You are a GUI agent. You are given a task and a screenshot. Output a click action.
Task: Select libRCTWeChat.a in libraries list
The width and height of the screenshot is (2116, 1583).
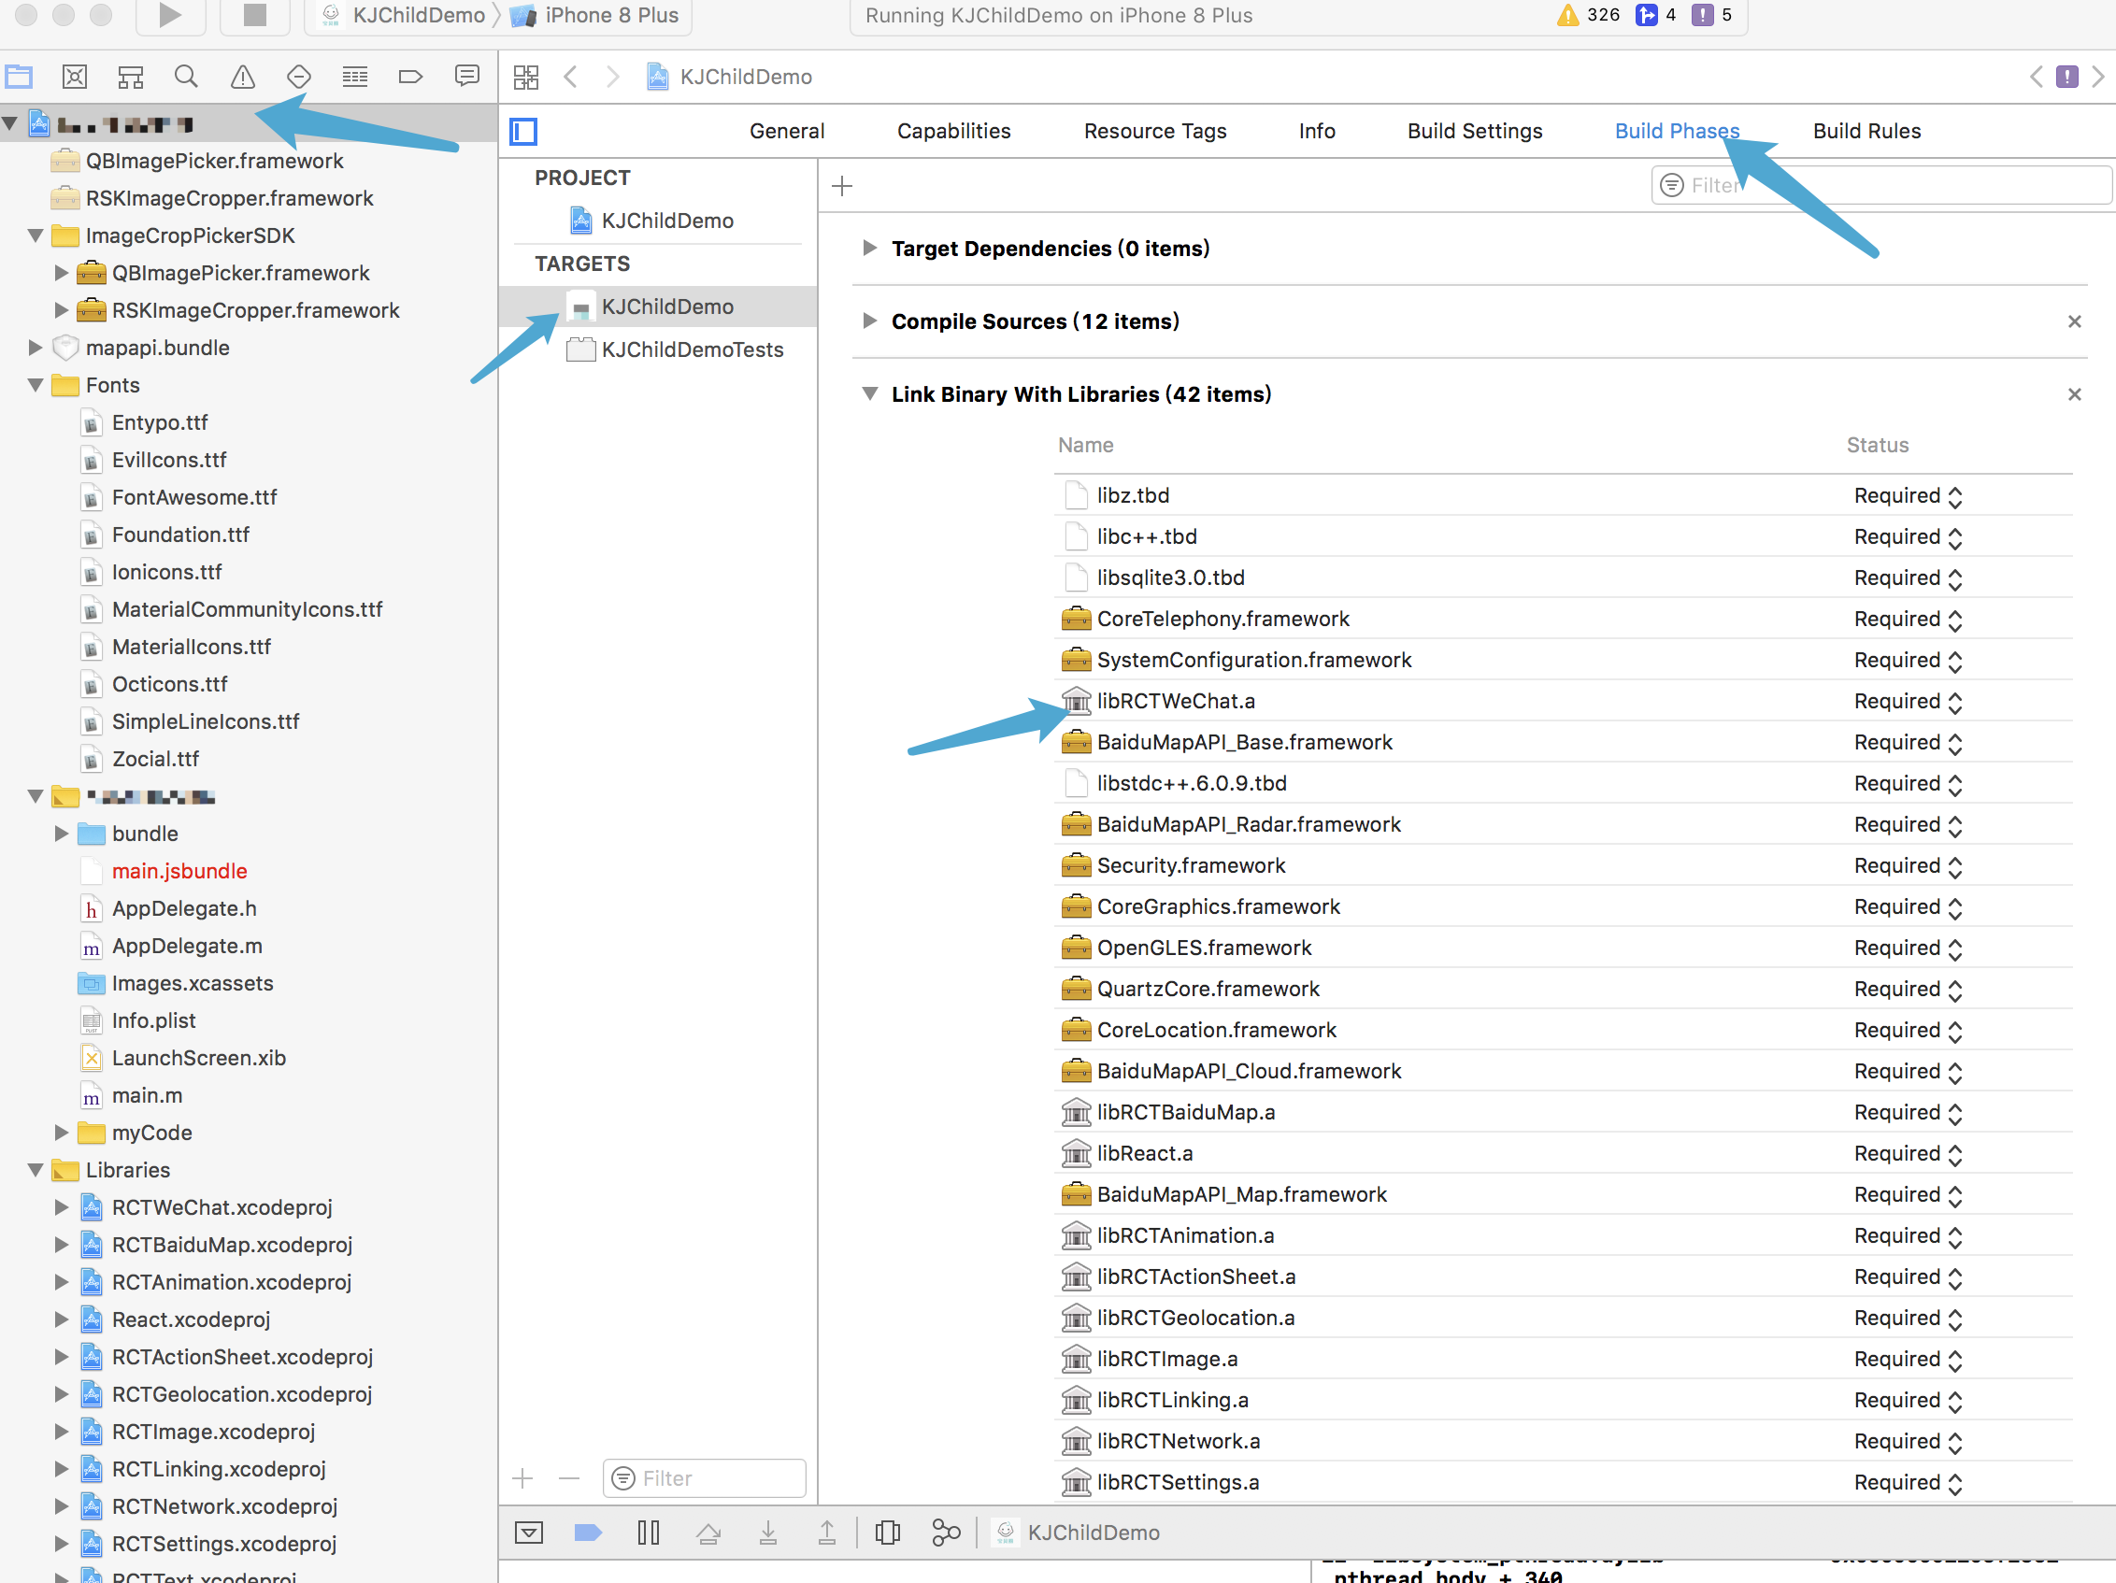click(x=1176, y=701)
